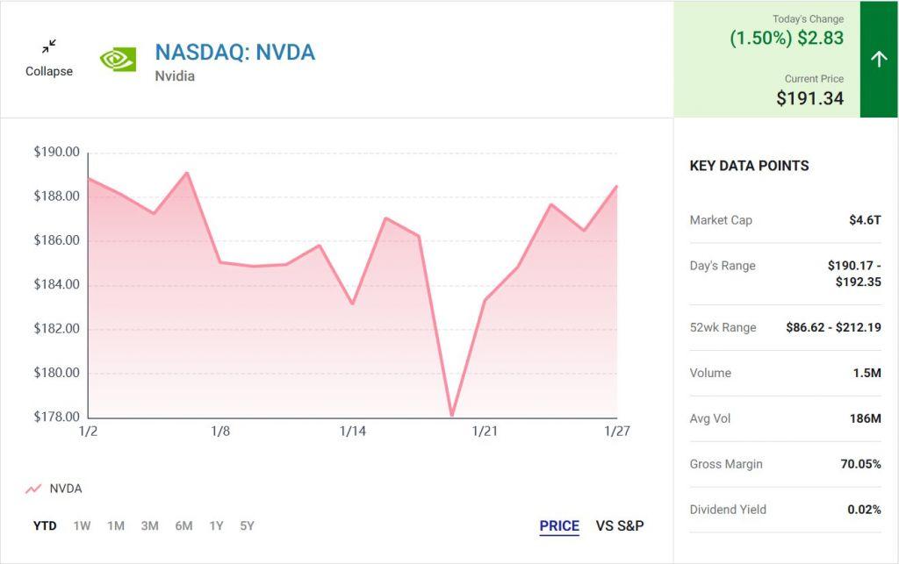The image size is (899, 564).
Task: Toggle the 3M chart view
Action: pos(148,525)
